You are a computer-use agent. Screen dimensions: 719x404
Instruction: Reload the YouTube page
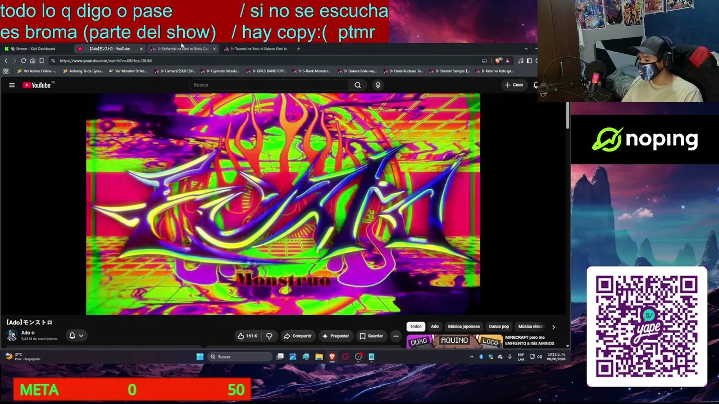coord(24,61)
